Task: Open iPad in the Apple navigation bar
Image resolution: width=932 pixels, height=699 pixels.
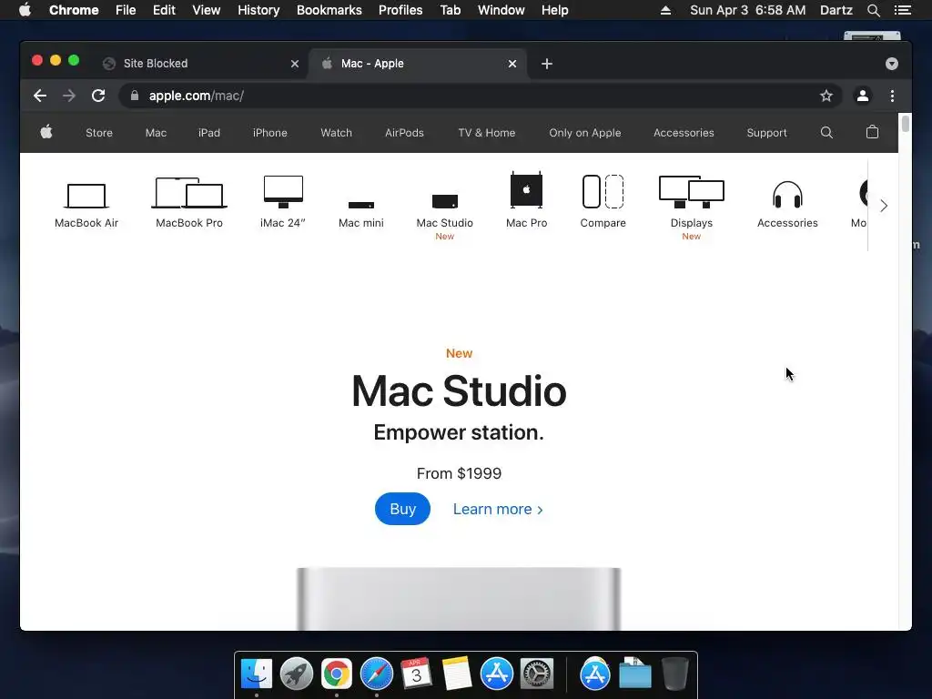Action: (x=209, y=133)
